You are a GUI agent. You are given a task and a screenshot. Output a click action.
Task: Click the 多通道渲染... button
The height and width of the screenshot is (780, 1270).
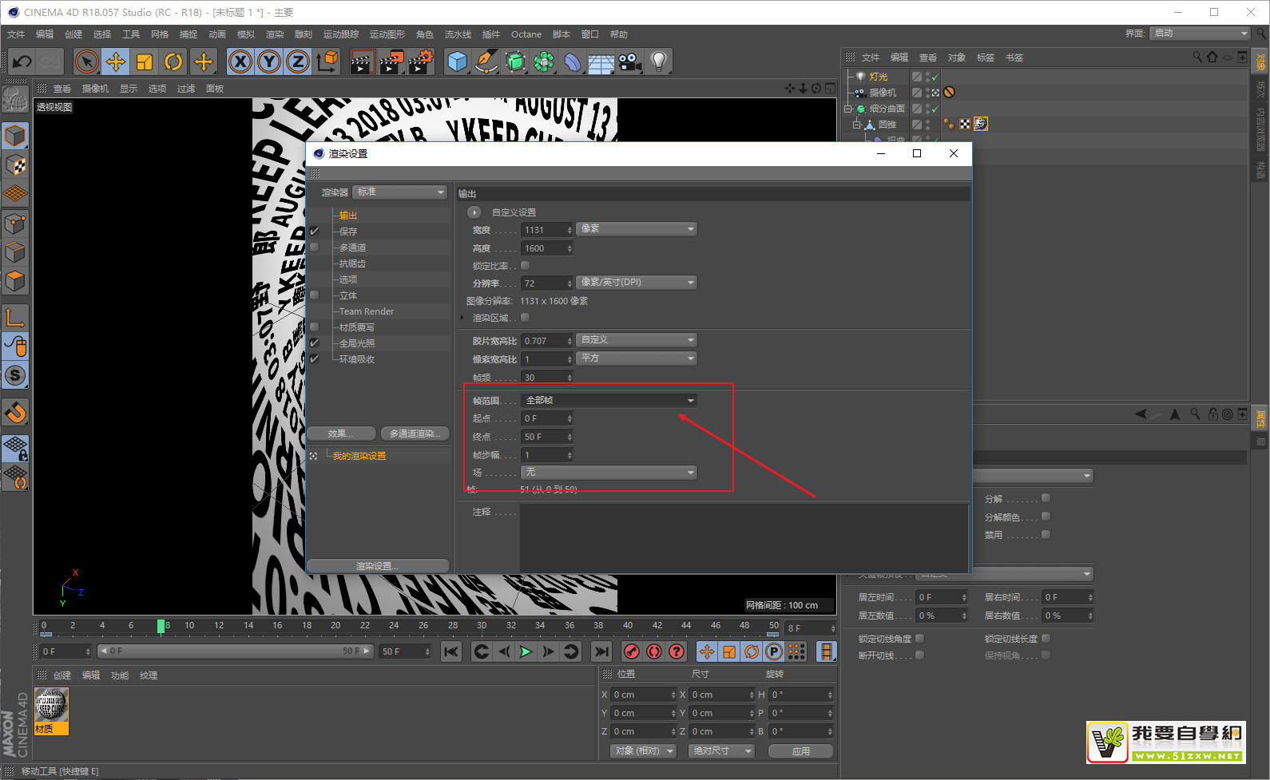[x=415, y=434]
